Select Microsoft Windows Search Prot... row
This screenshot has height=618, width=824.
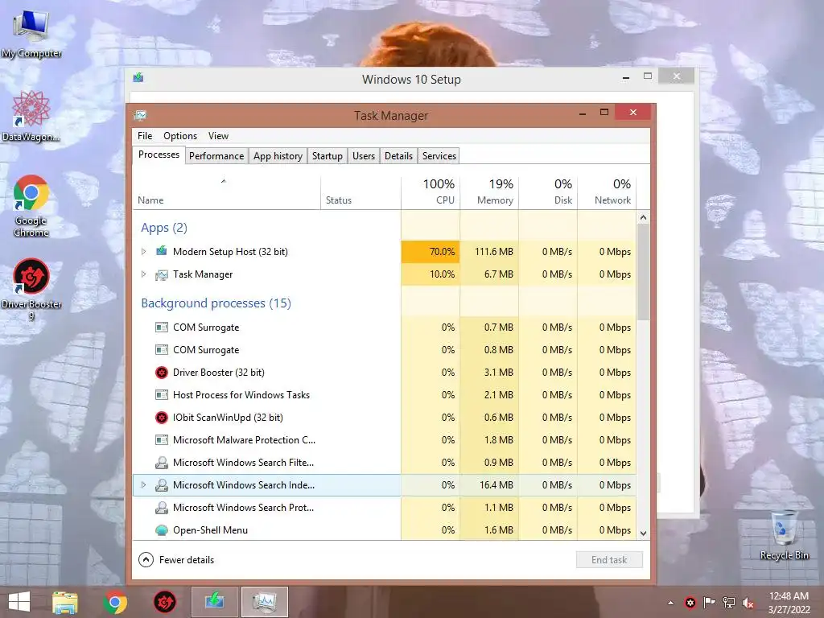385,508
